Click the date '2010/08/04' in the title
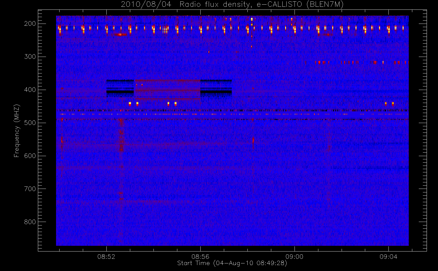This screenshot has height=271, width=438. pos(146,5)
